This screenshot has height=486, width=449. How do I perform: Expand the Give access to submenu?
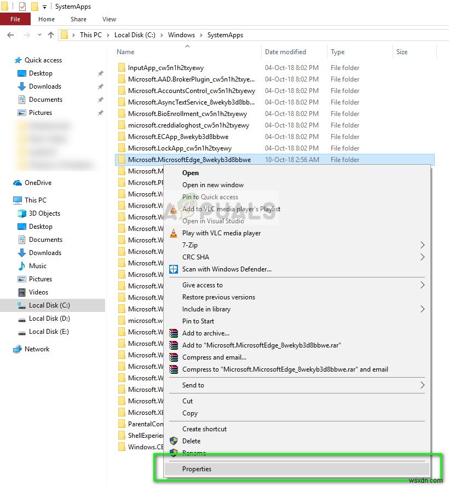tap(202, 285)
